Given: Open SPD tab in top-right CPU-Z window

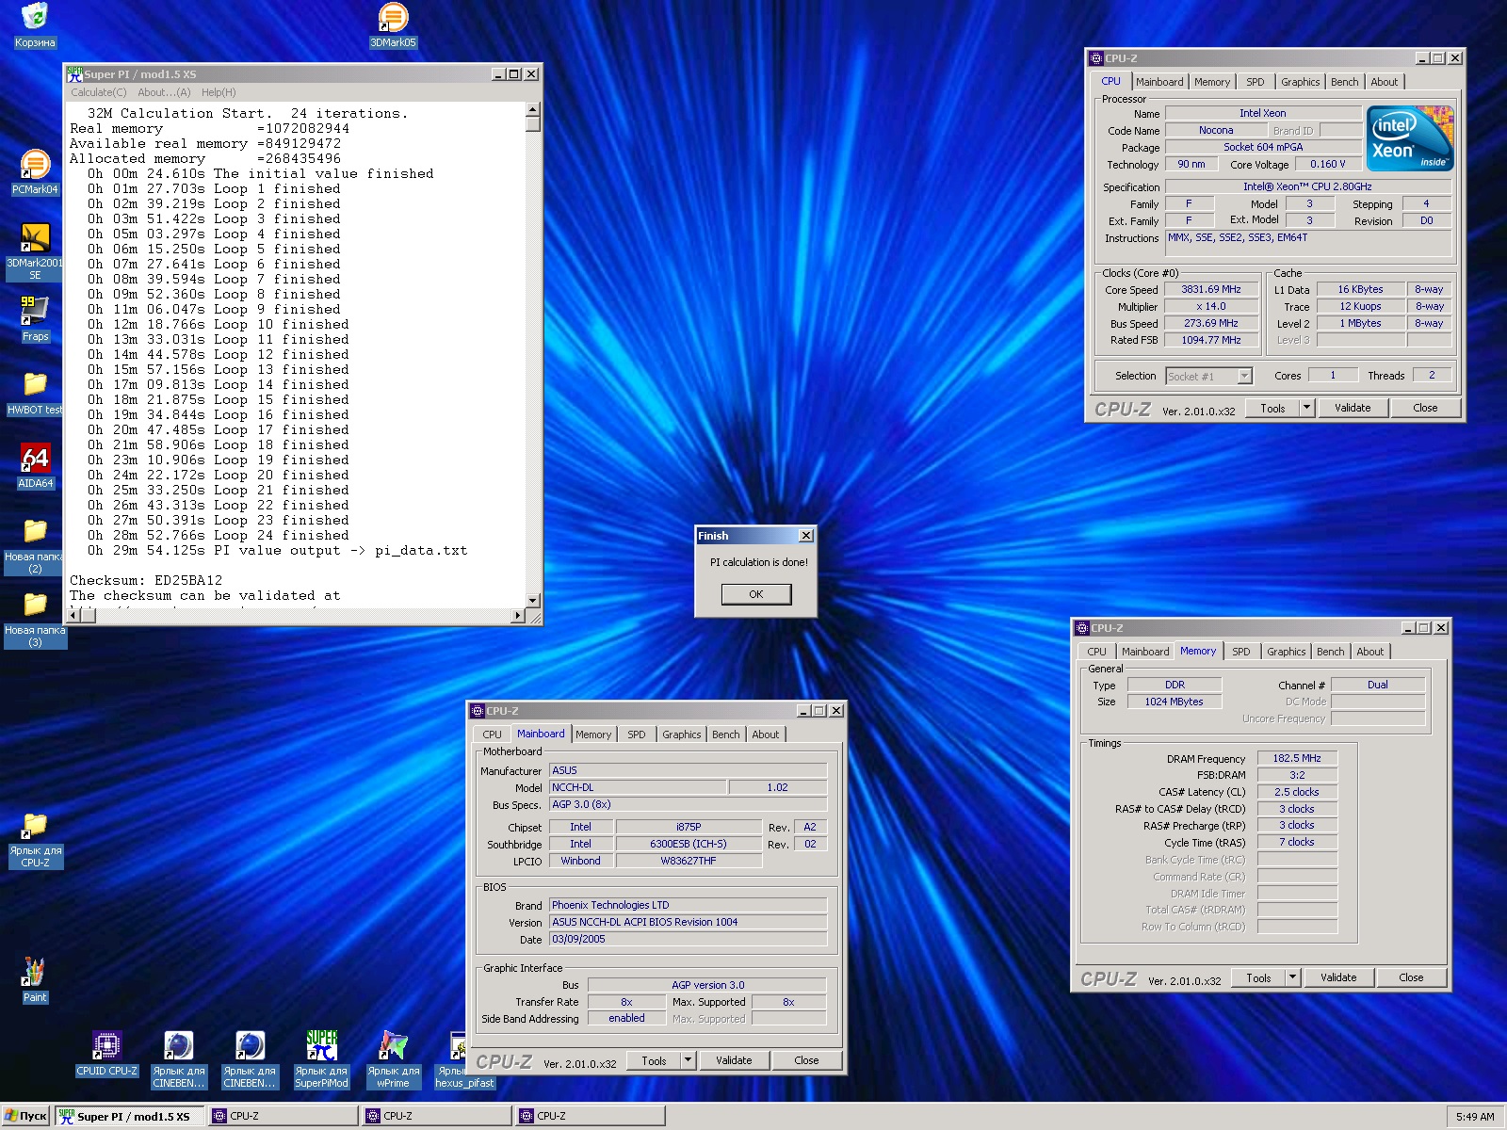Looking at the screenshot, I should [x=1256, y=82].
